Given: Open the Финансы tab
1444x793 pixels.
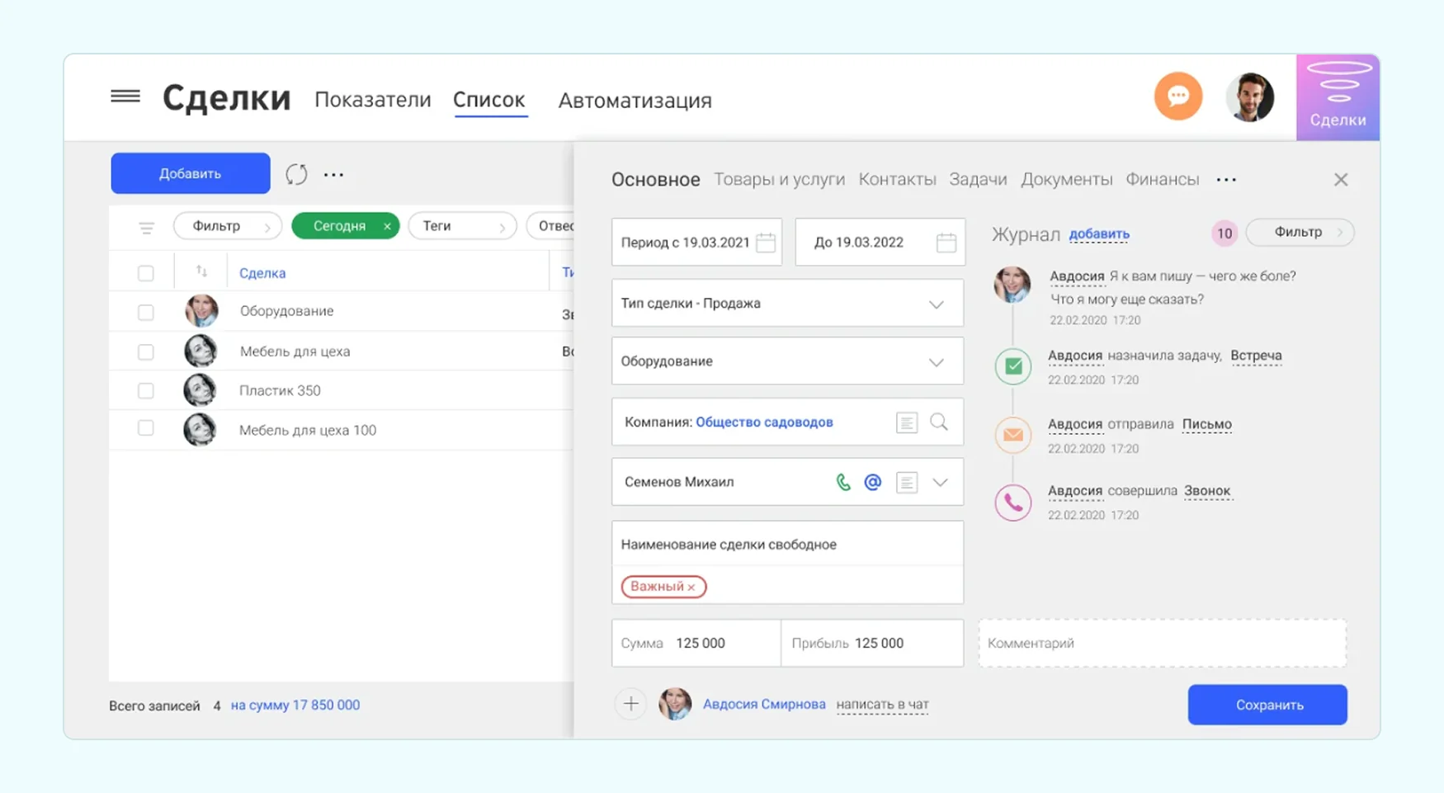Looking at the screenshot, I should pyautogui.click(x=1162, y=179).
